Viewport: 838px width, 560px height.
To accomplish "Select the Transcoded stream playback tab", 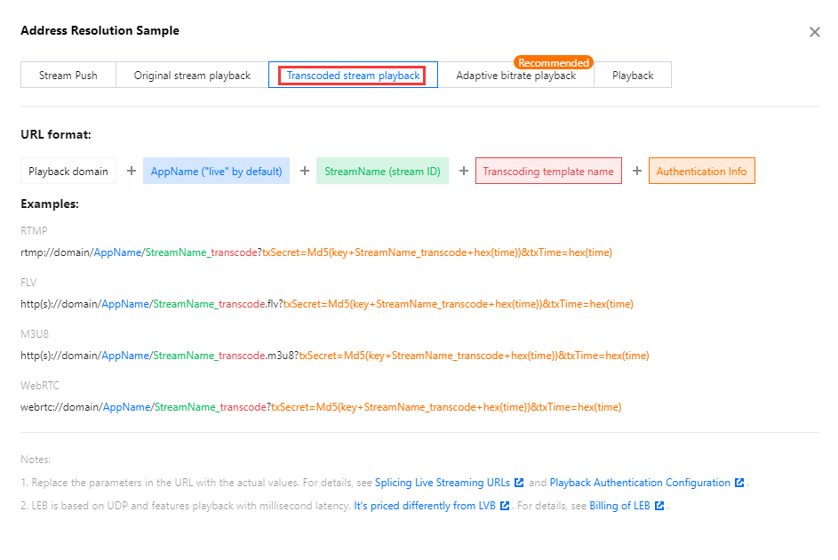I will pyautogui.click(x=353, y=76).
